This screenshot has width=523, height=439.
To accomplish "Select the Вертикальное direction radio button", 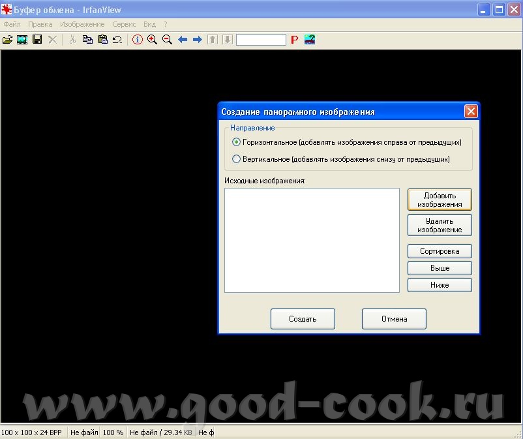I will (236, 159).
